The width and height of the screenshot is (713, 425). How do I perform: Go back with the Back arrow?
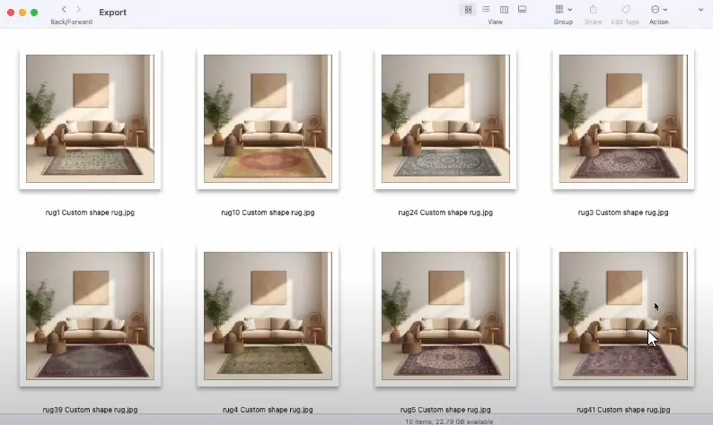click(64, 10)
